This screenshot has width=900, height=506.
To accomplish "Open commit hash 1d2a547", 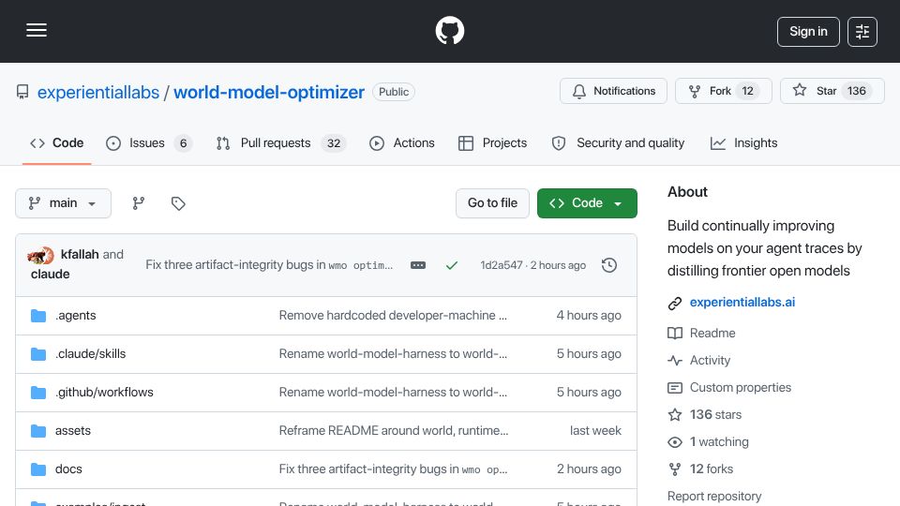I will tap(501, 265).
